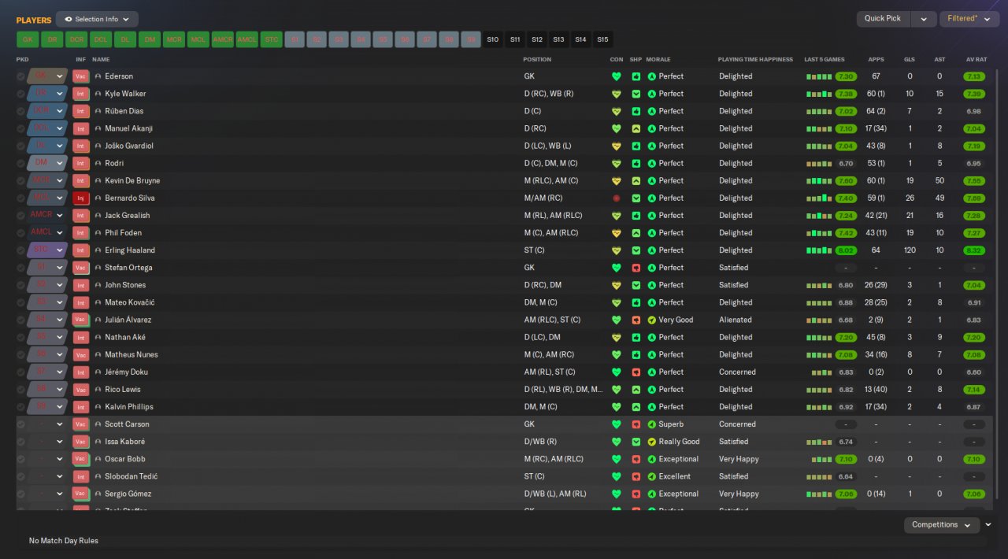Image resolution: width=1008 pixels, height=559 pixels.
Task: Select the AMCL position tab
Action: [x=247, y=39]
